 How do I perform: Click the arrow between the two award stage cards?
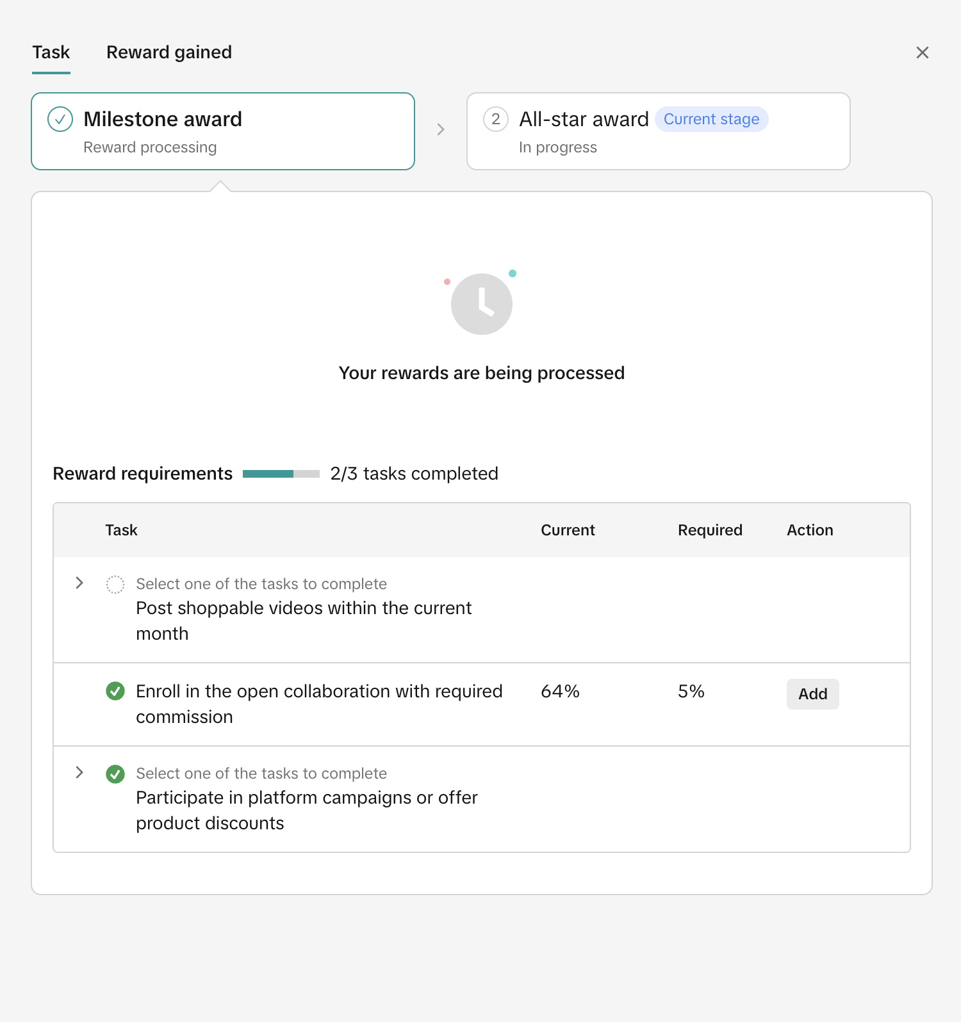[441, 129]
